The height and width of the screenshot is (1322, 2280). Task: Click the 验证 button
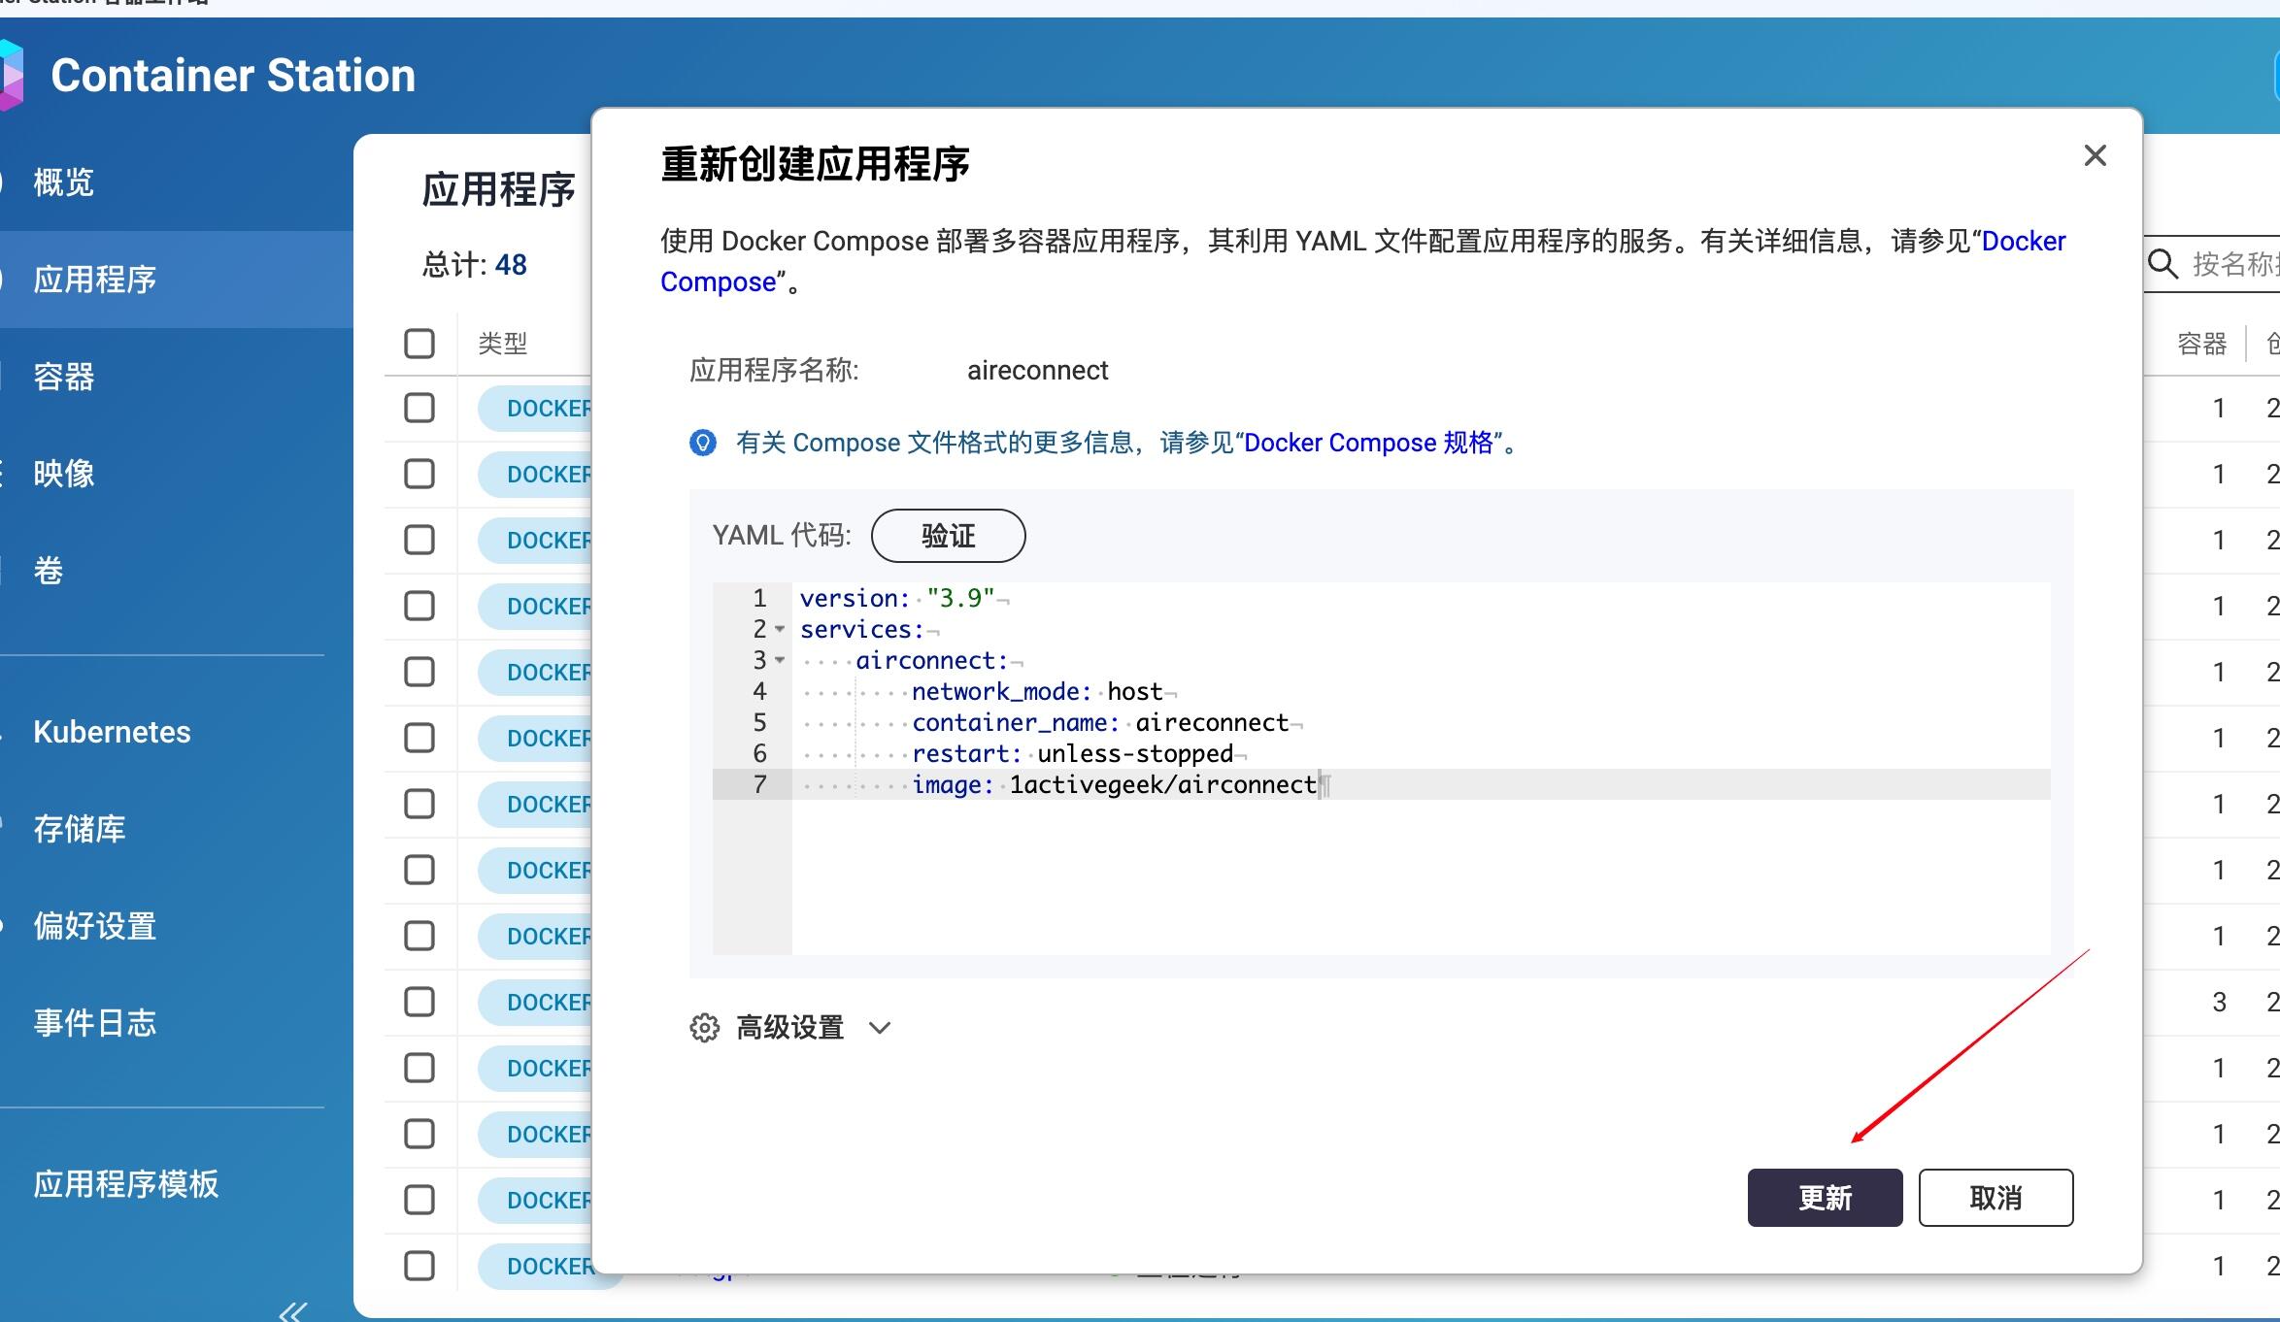948,536
